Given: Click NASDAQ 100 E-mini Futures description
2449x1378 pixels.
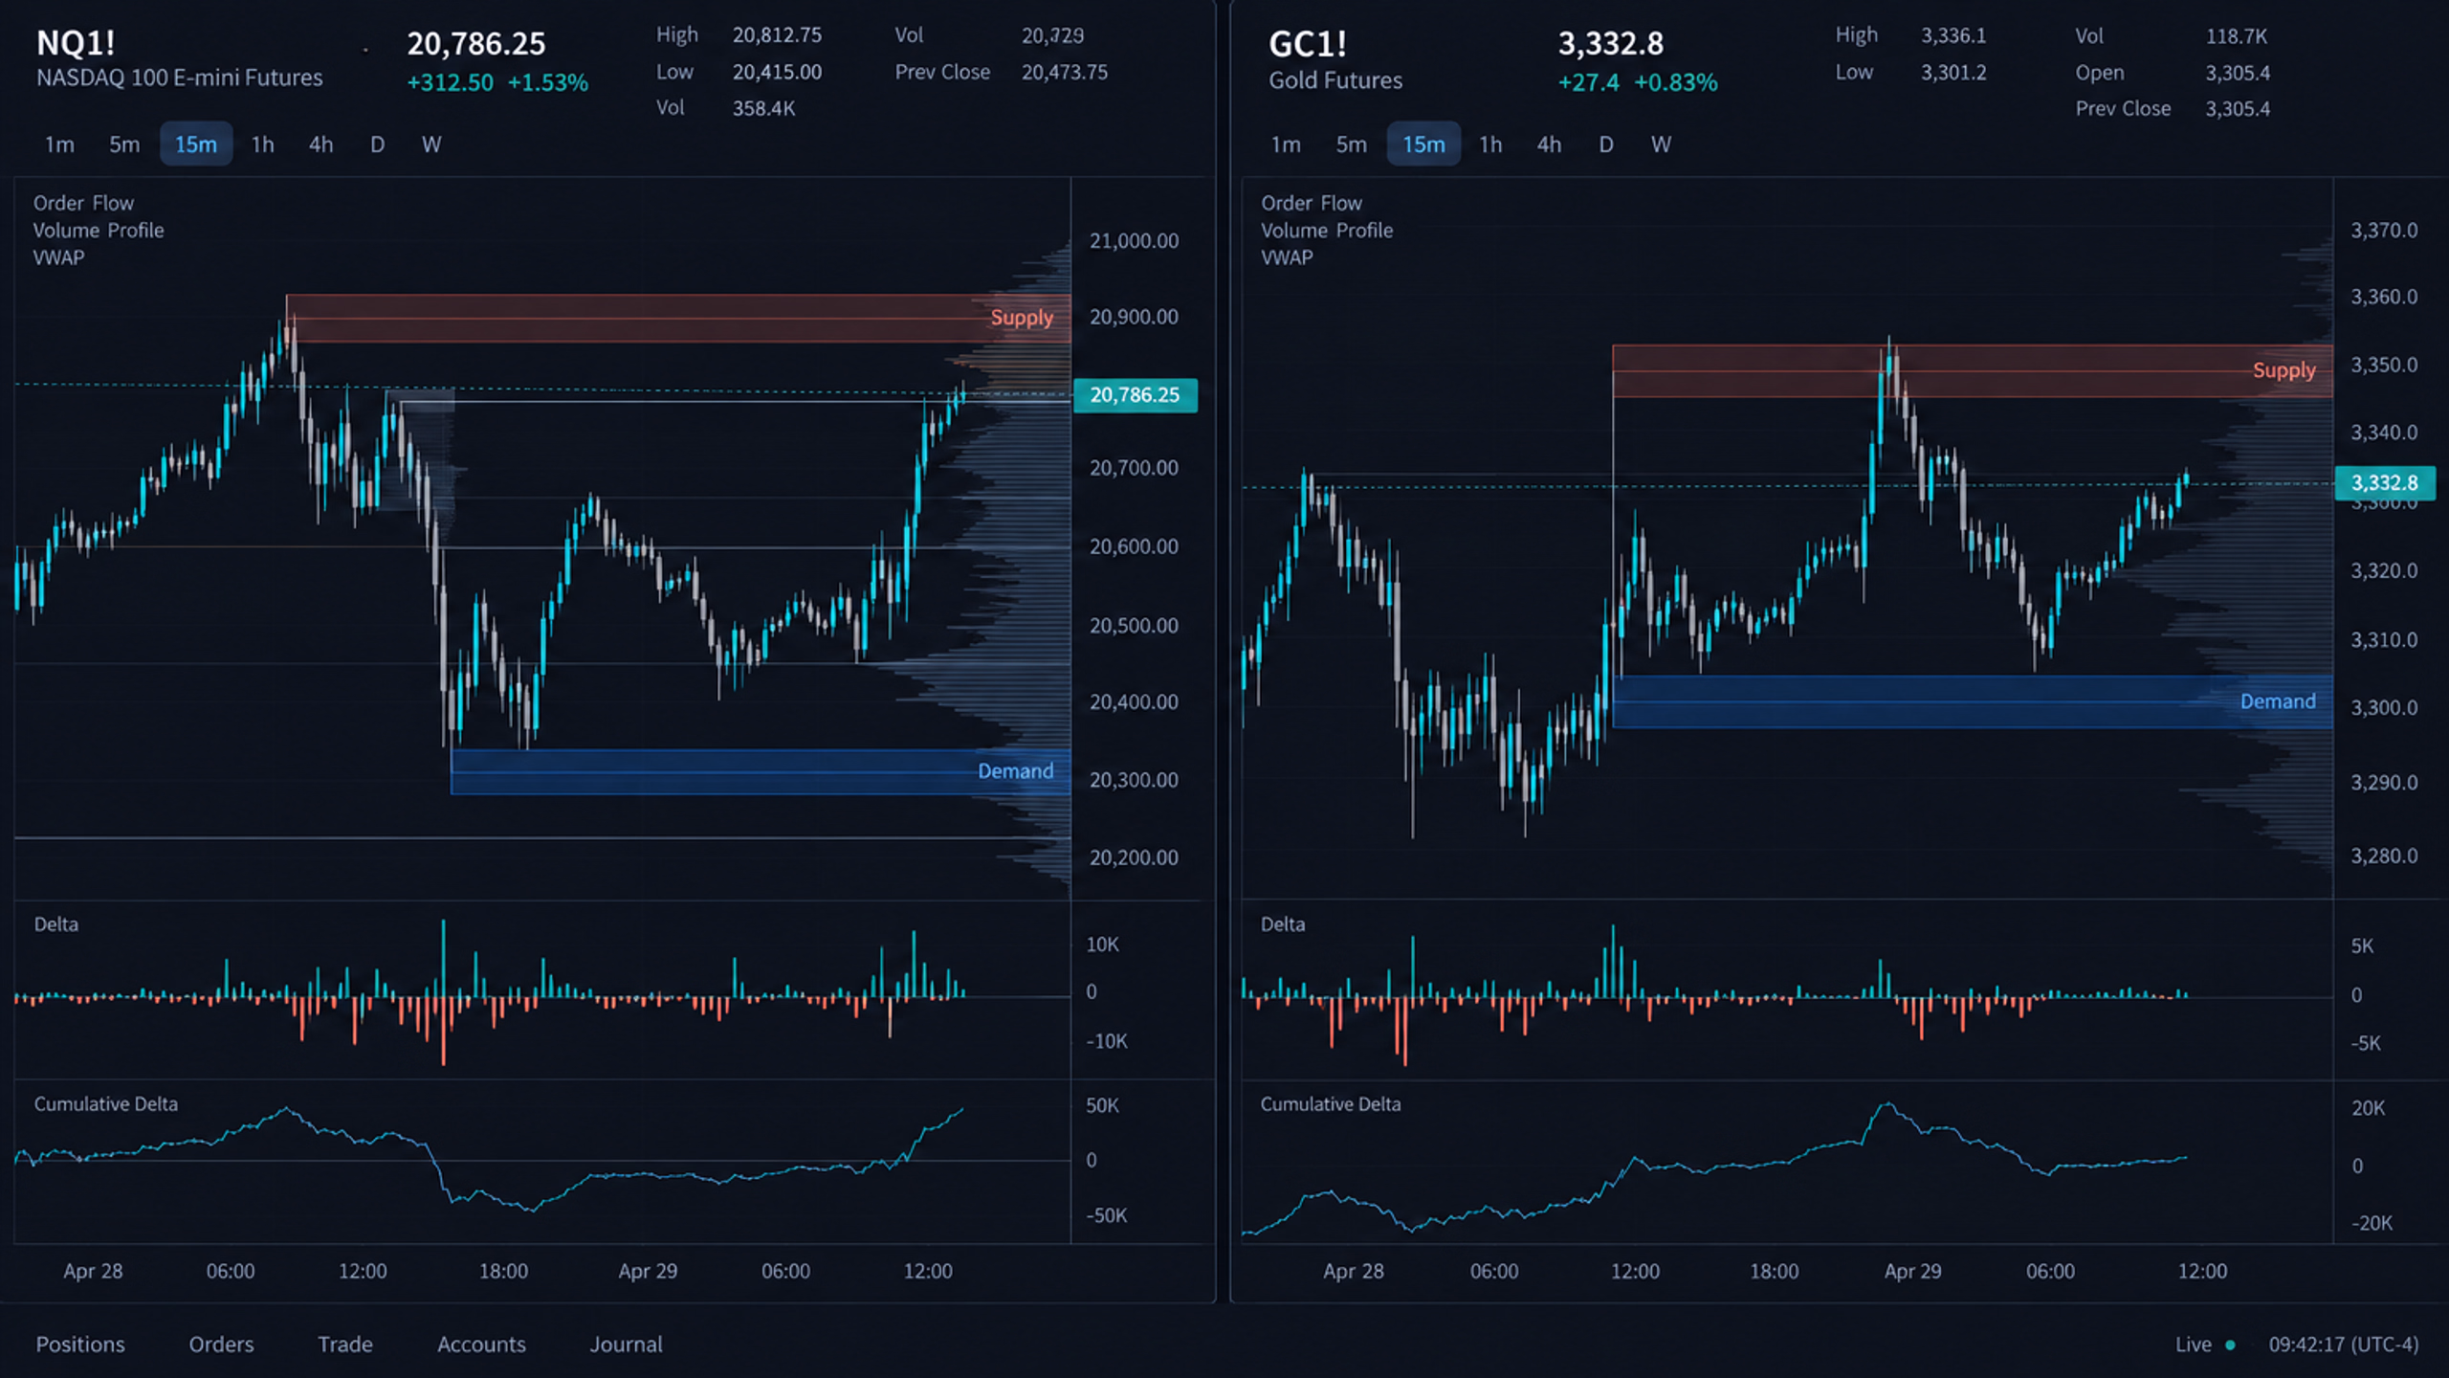Looking at the screenshot, I should click(179, 78).
